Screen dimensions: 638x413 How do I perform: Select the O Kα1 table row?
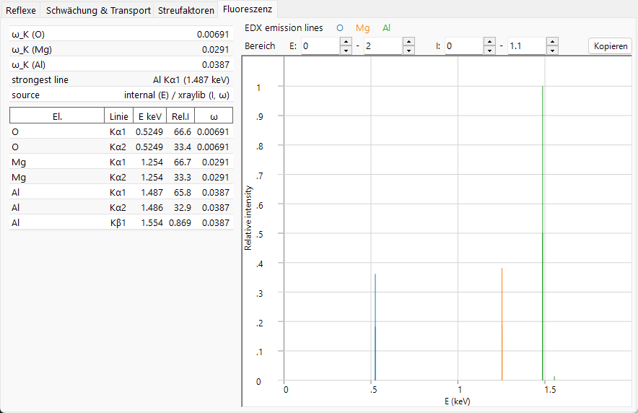click(x=121, y=132)
